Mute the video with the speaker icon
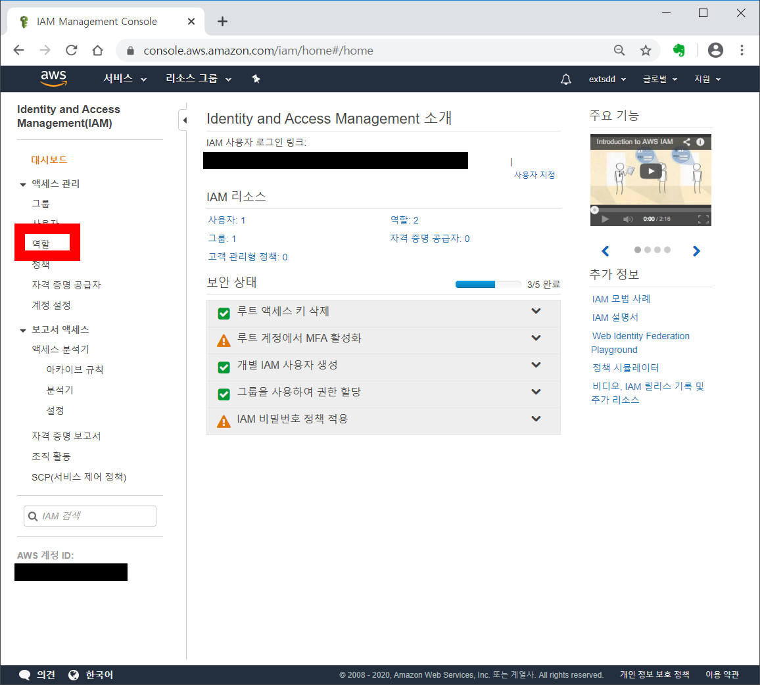The image size is (760, 685). 628,219
